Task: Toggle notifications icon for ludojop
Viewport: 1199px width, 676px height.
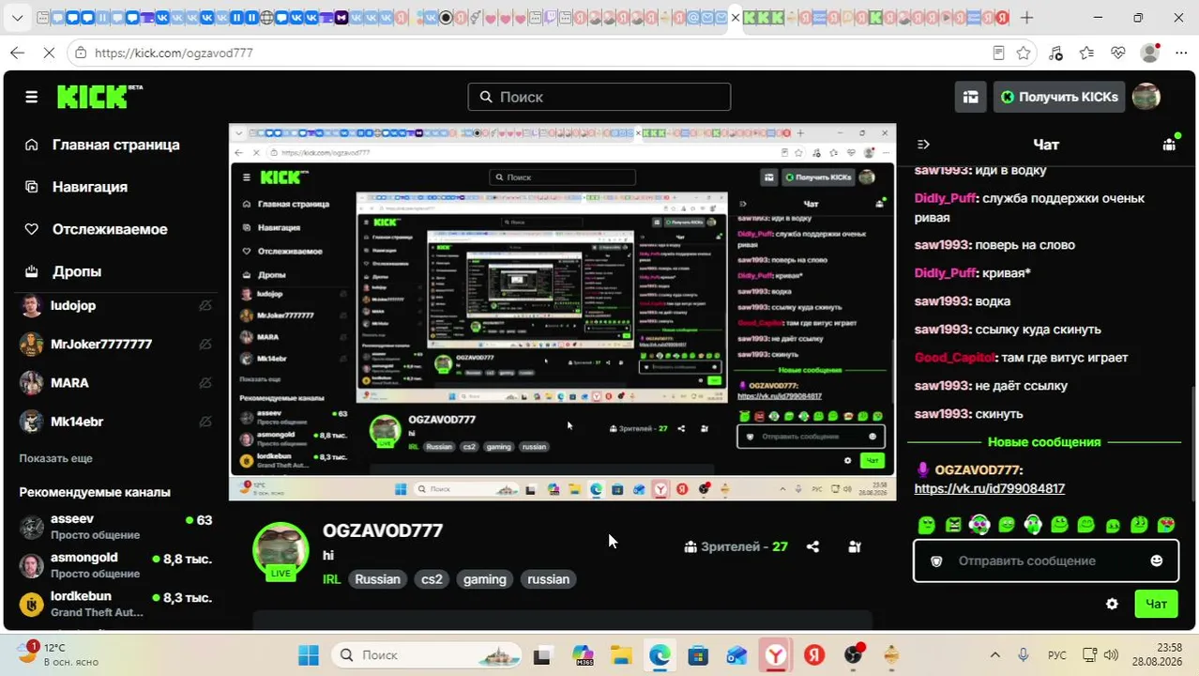Action: (205, 306)
